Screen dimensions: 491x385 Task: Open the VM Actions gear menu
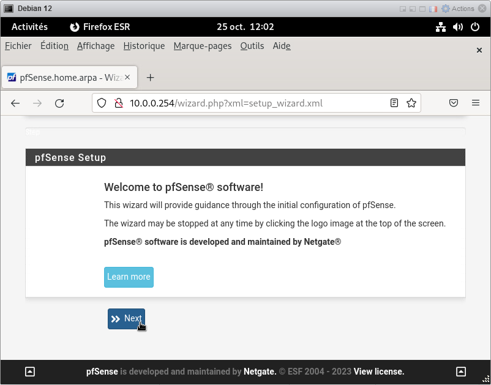pyautogui.click(x=457, y=9)
